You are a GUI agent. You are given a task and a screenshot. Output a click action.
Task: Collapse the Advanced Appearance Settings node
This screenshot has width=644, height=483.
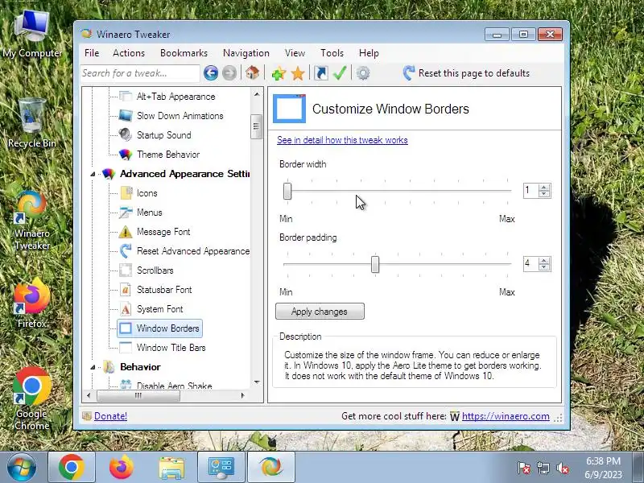[93, 174]
